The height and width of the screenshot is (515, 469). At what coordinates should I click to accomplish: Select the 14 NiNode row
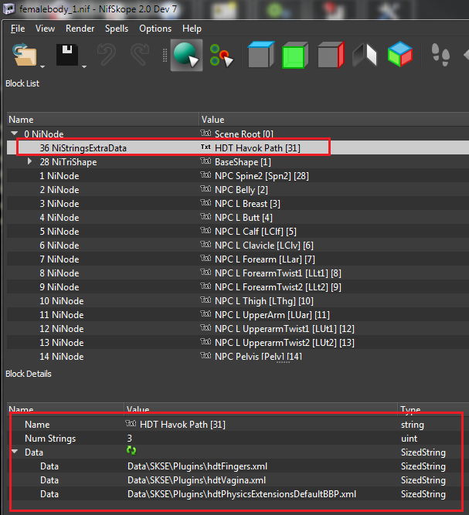(238, 357)
